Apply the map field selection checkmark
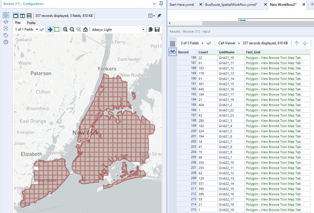This screenshot has width=314, height=213. click(x=42, y=30)
